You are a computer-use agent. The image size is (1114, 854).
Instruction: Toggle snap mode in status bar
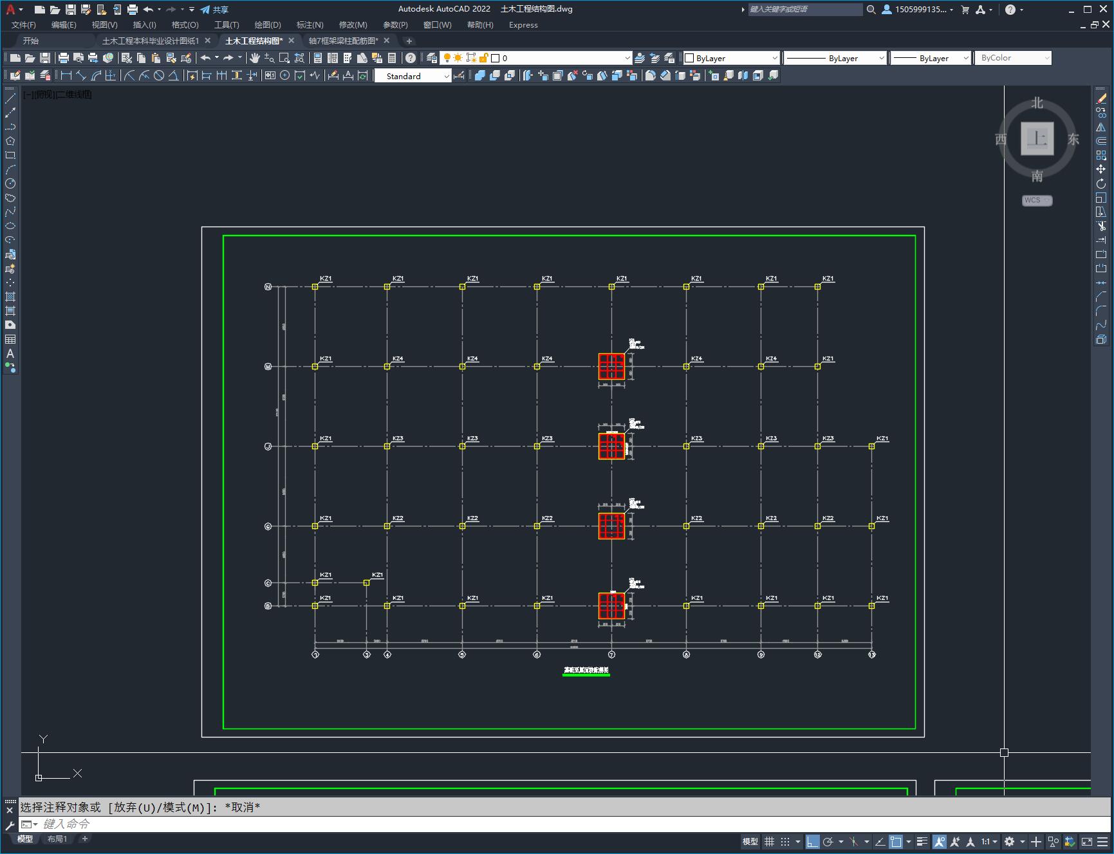[784, 841]
